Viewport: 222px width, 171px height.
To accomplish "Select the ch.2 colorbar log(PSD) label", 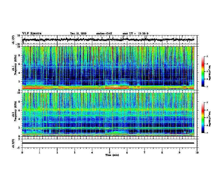I will click(210, 119).
